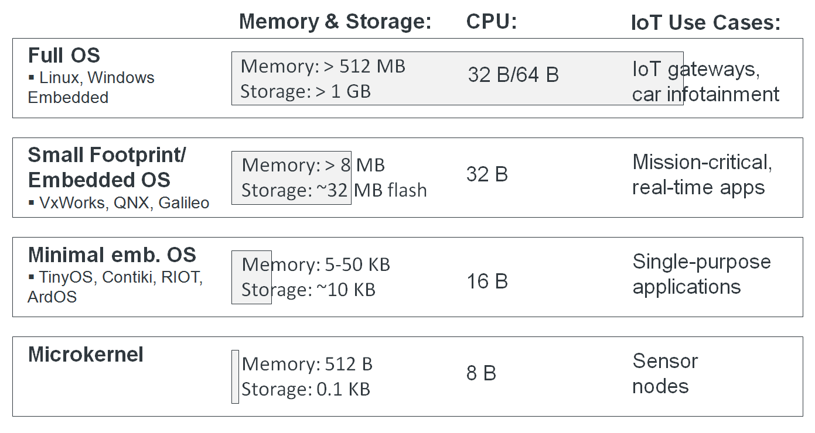This screenshot has width=815, height=433.
Task: Select the VxWorks, QNX, Galileo bullet
Action: (118, 203)
